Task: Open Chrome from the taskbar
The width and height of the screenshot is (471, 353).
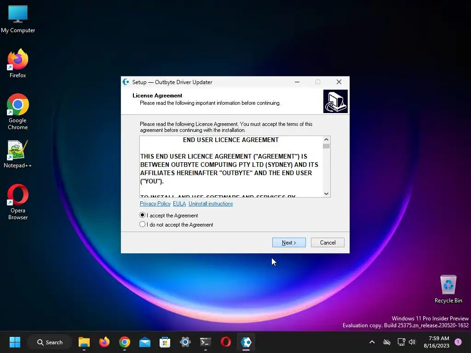Action: pos(124,342)
